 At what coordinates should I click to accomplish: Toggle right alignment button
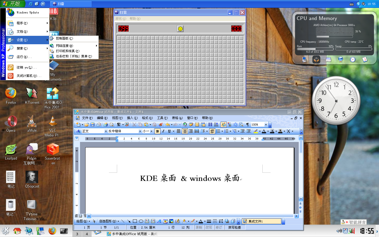pos(191,131)
